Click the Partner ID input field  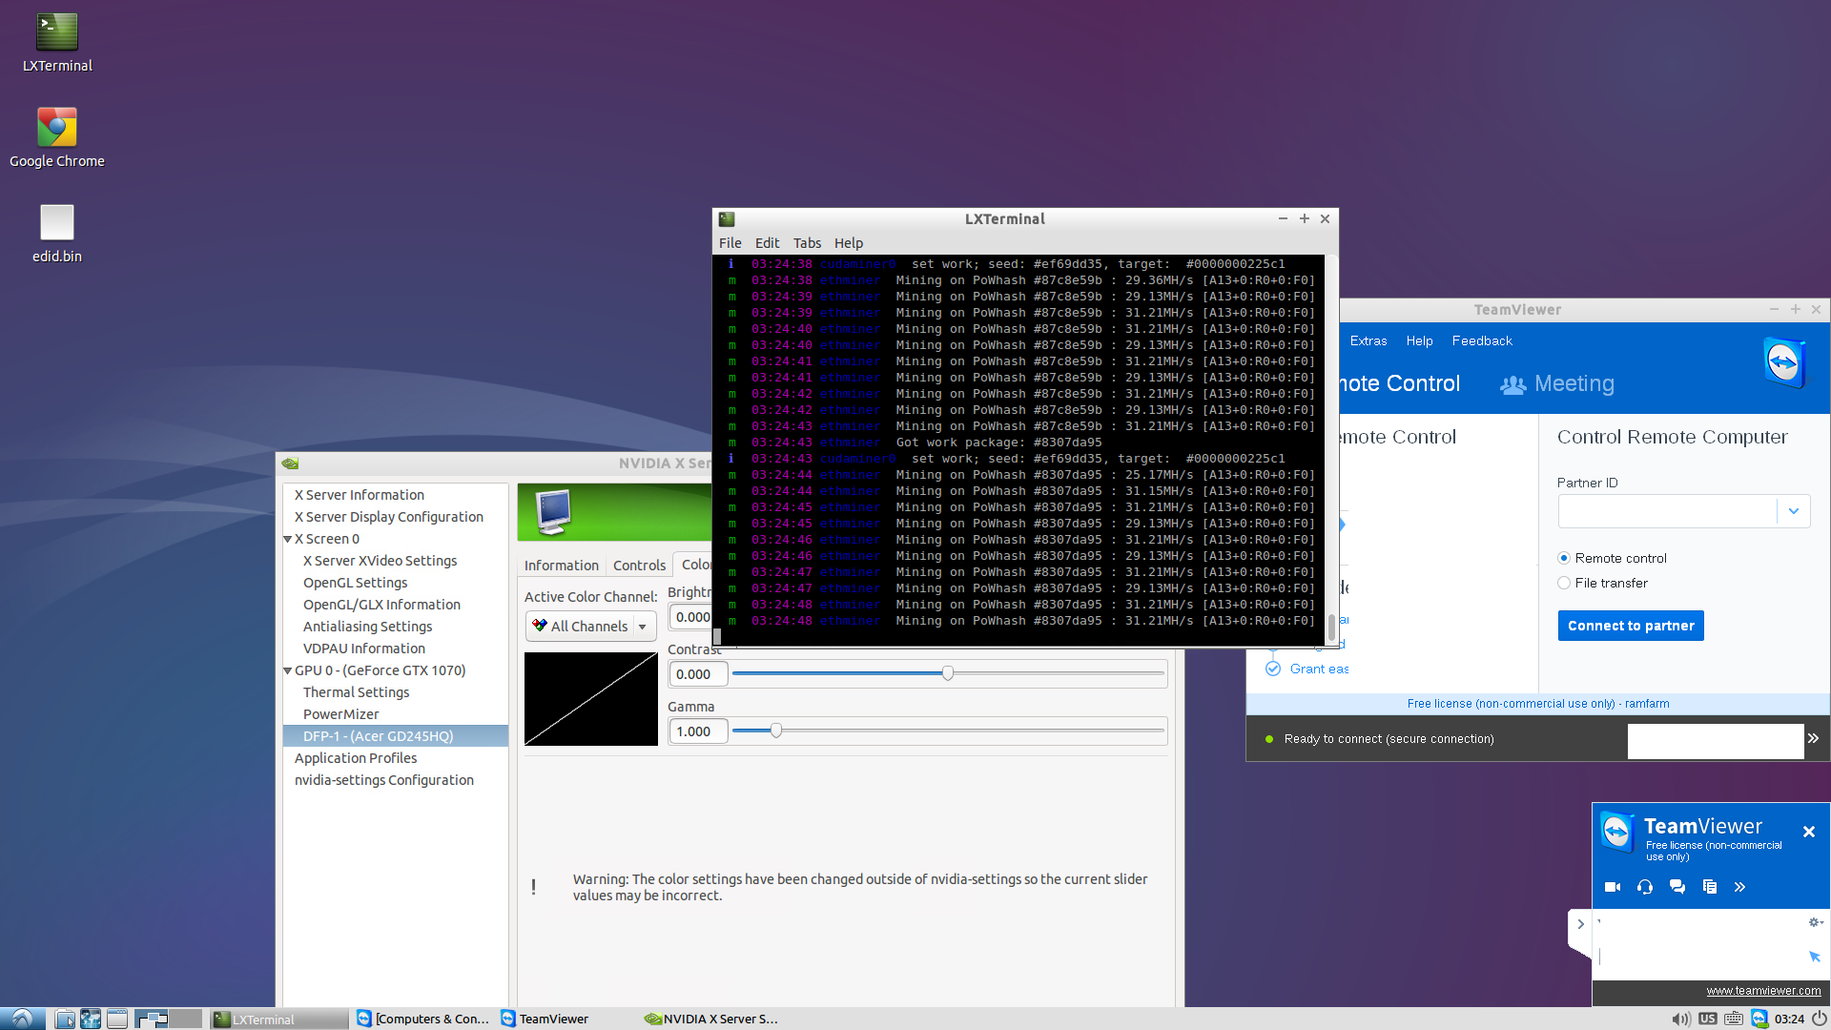tap(1668, 511)
